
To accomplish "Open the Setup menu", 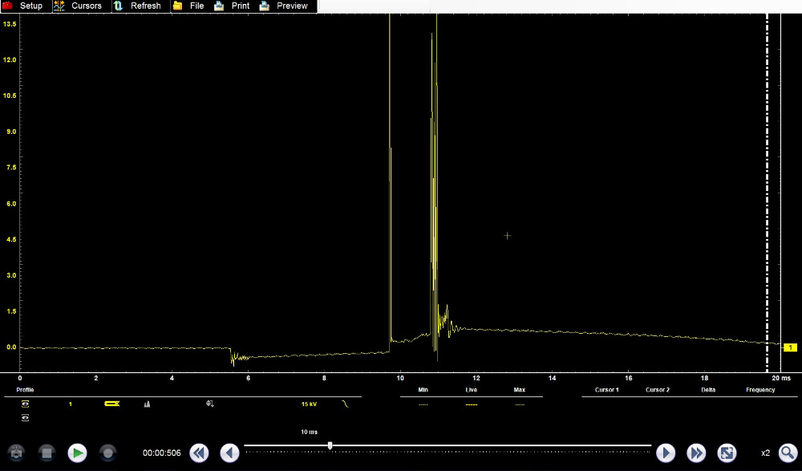I will (x=24, y=6).
